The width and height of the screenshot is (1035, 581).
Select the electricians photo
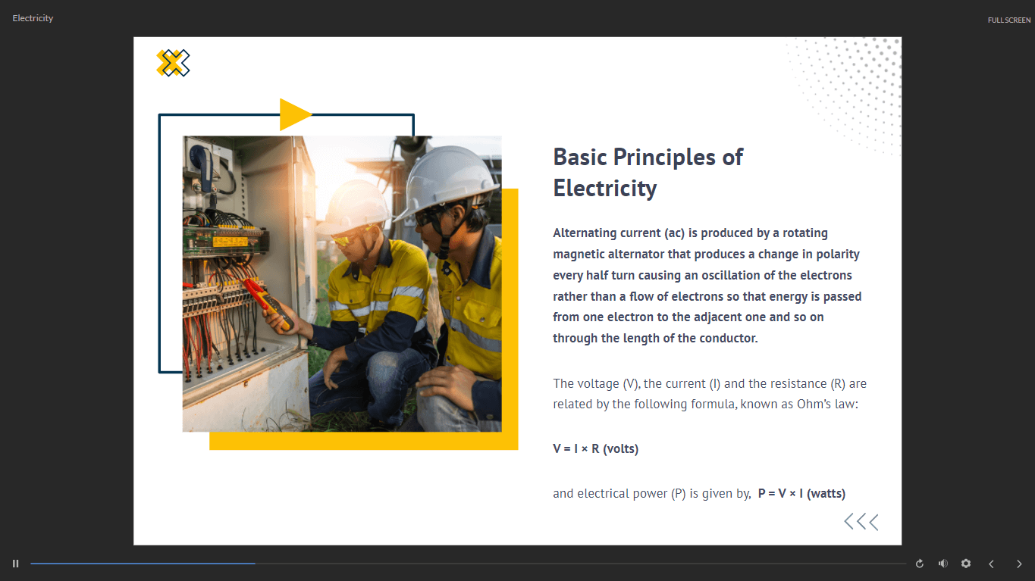(342, 284)
